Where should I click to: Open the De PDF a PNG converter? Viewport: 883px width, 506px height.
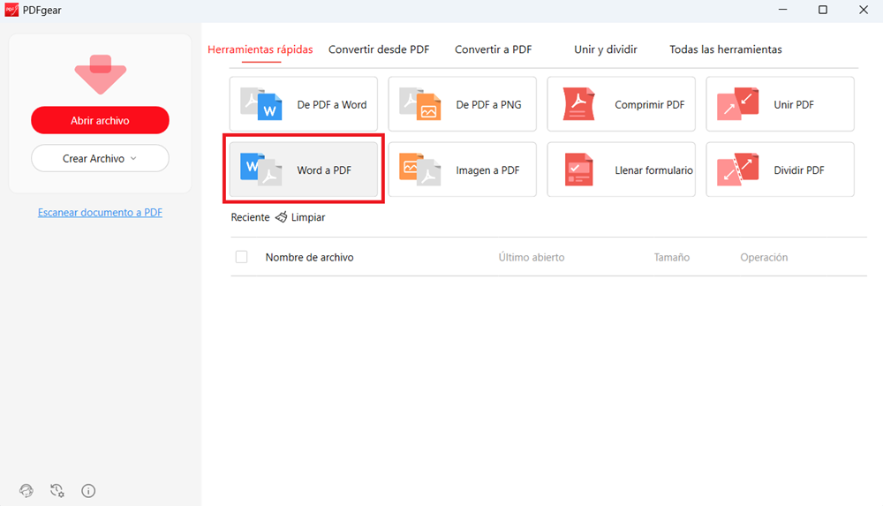[463, 104]
